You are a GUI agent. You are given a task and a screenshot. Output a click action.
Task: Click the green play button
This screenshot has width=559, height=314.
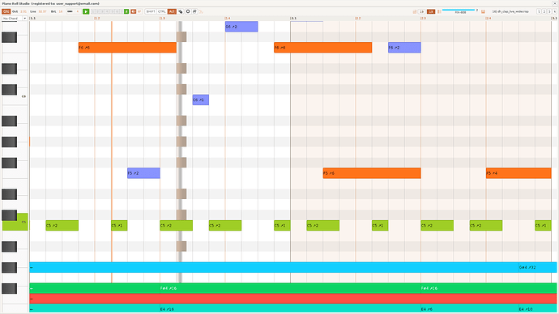point(86,12)
